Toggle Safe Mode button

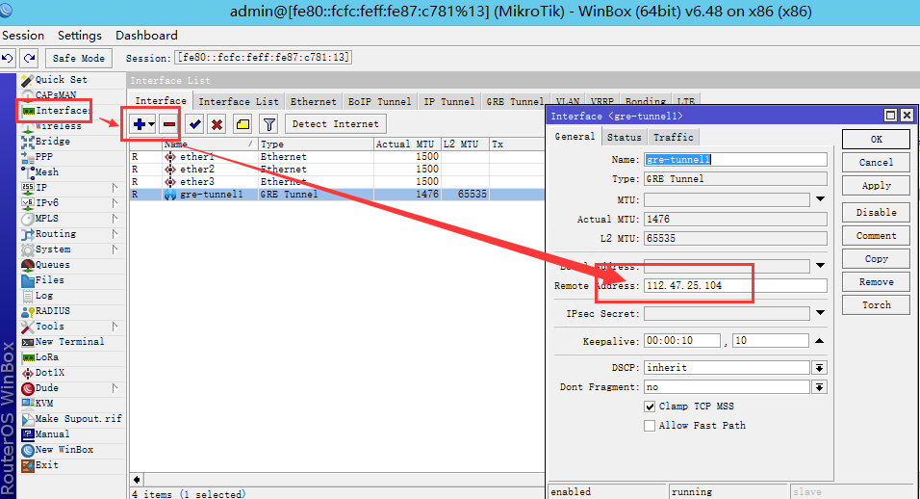(79, 58)
